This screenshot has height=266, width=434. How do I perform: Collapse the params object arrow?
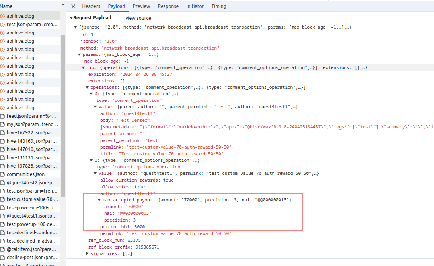pyautogui.click(x=79, y=55)
